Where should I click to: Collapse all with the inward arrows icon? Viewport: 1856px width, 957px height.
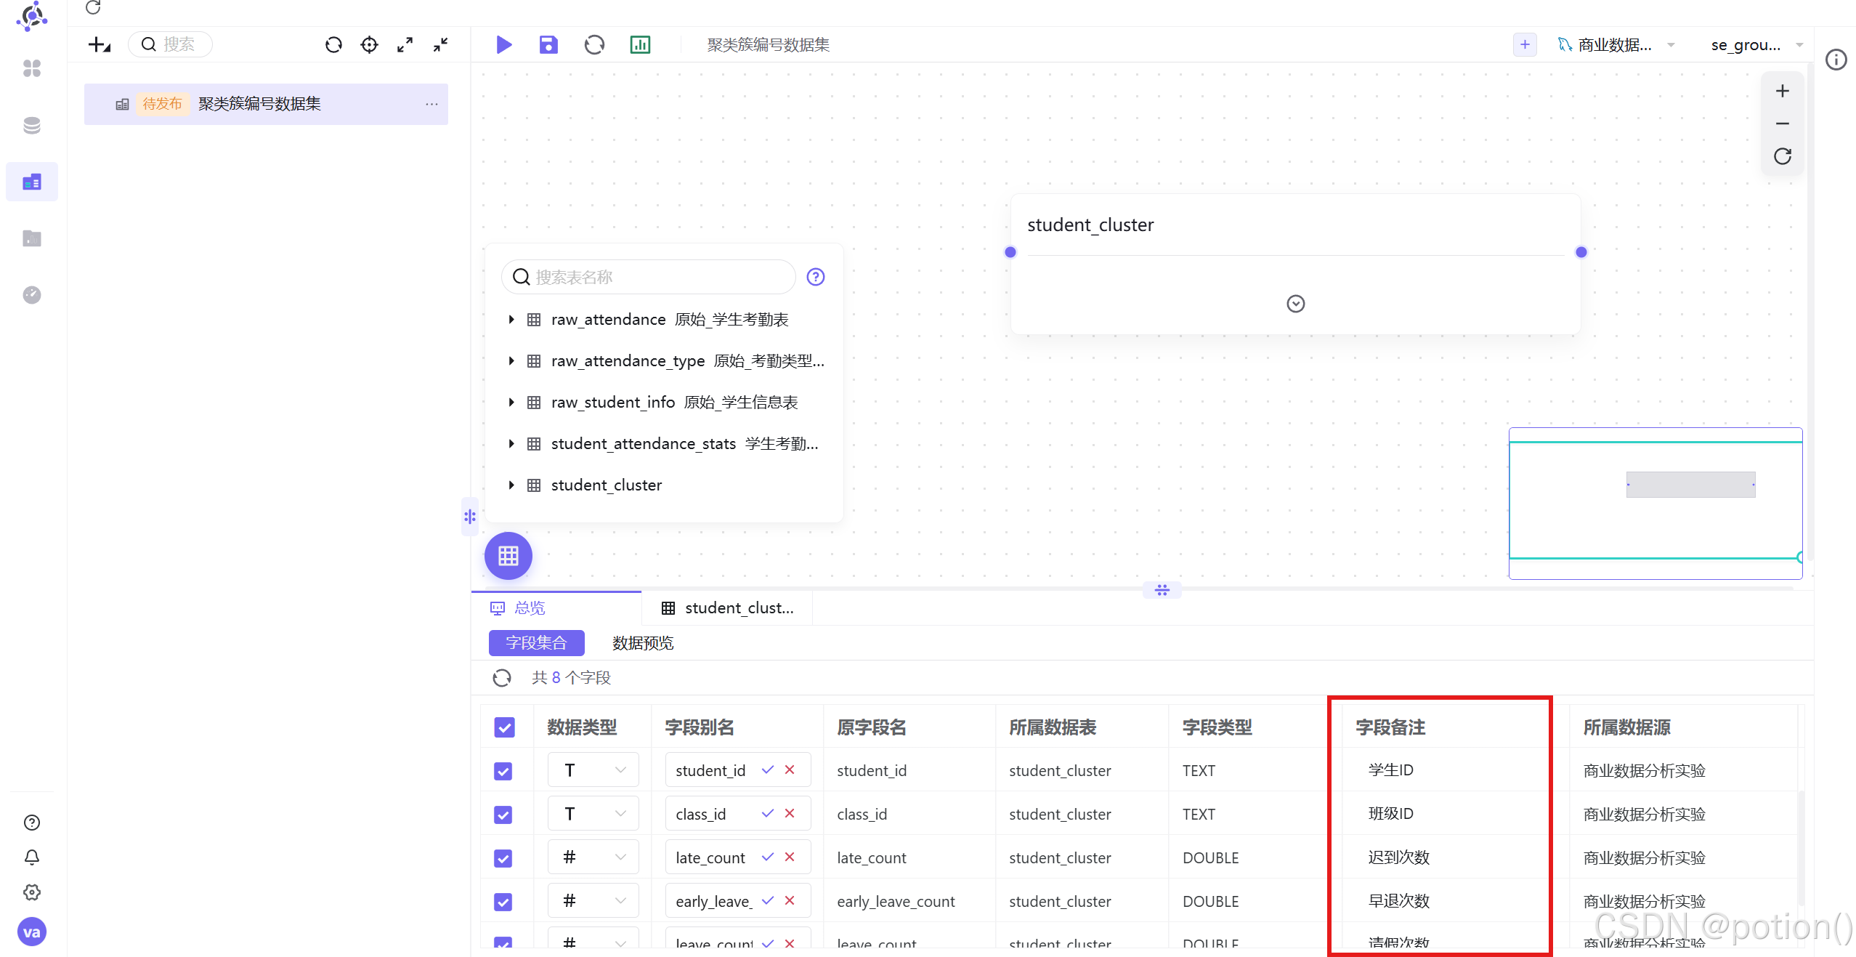click(x=441, y=45)
